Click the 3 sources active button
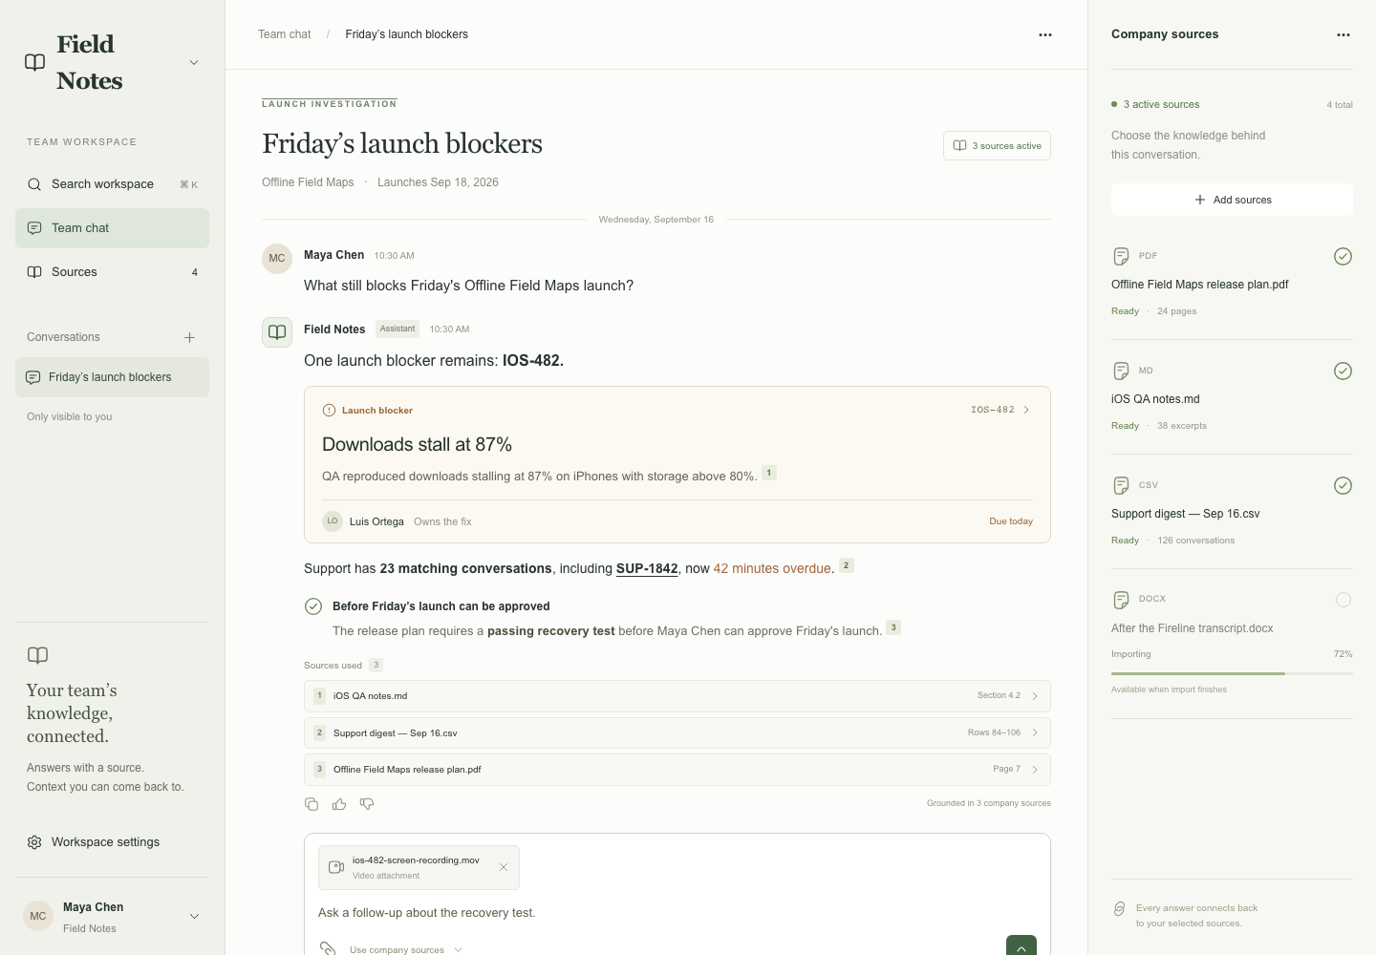Screen dimensions: 1376x955 pyautogui.click(x=997, y=146)
